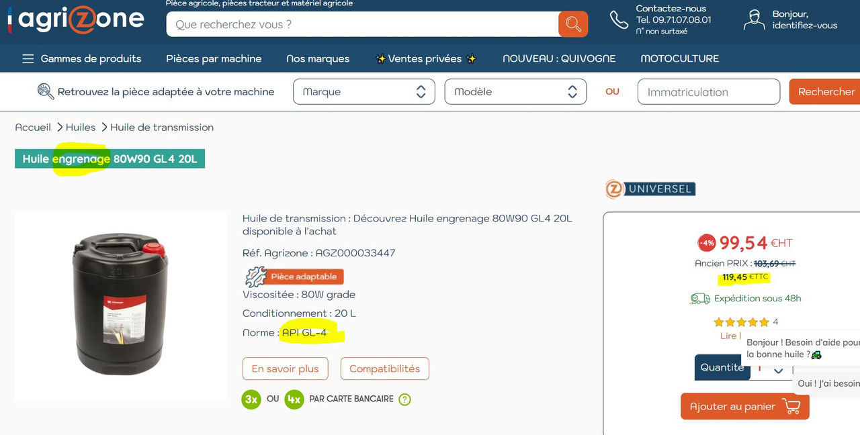Click the -4% discount badge

tap(707, 243)
